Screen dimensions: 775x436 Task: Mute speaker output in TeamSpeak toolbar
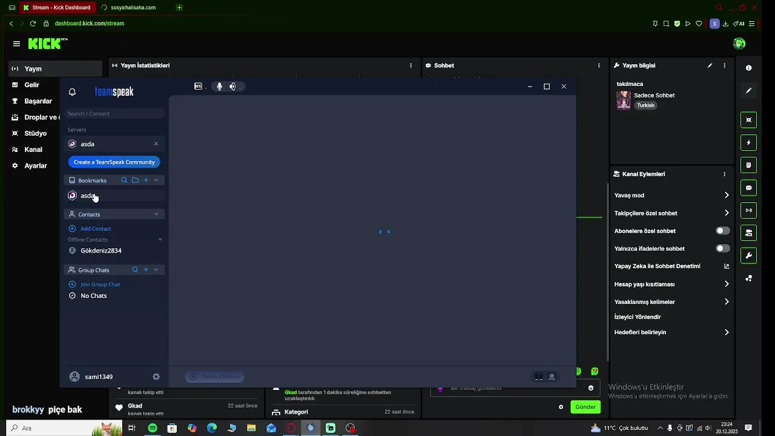[x=232, y=87]
